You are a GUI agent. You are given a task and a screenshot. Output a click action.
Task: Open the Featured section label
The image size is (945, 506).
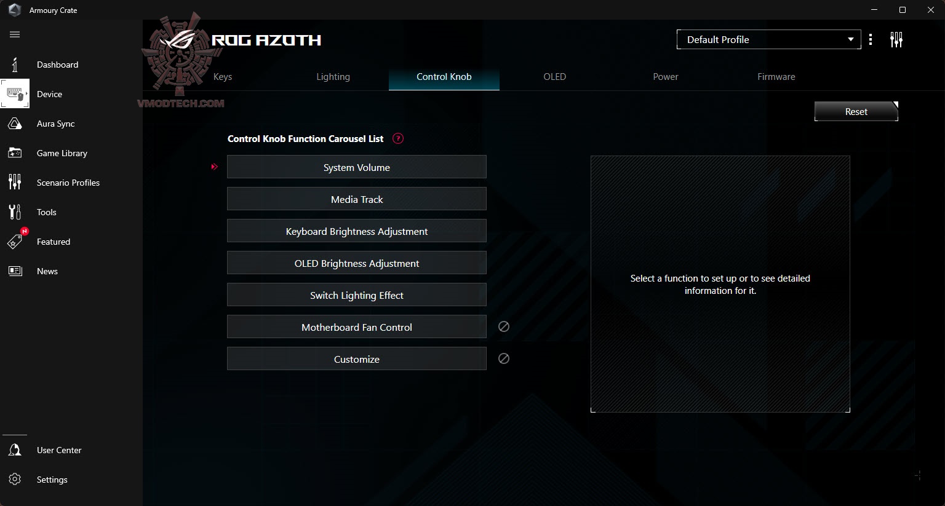54,242
